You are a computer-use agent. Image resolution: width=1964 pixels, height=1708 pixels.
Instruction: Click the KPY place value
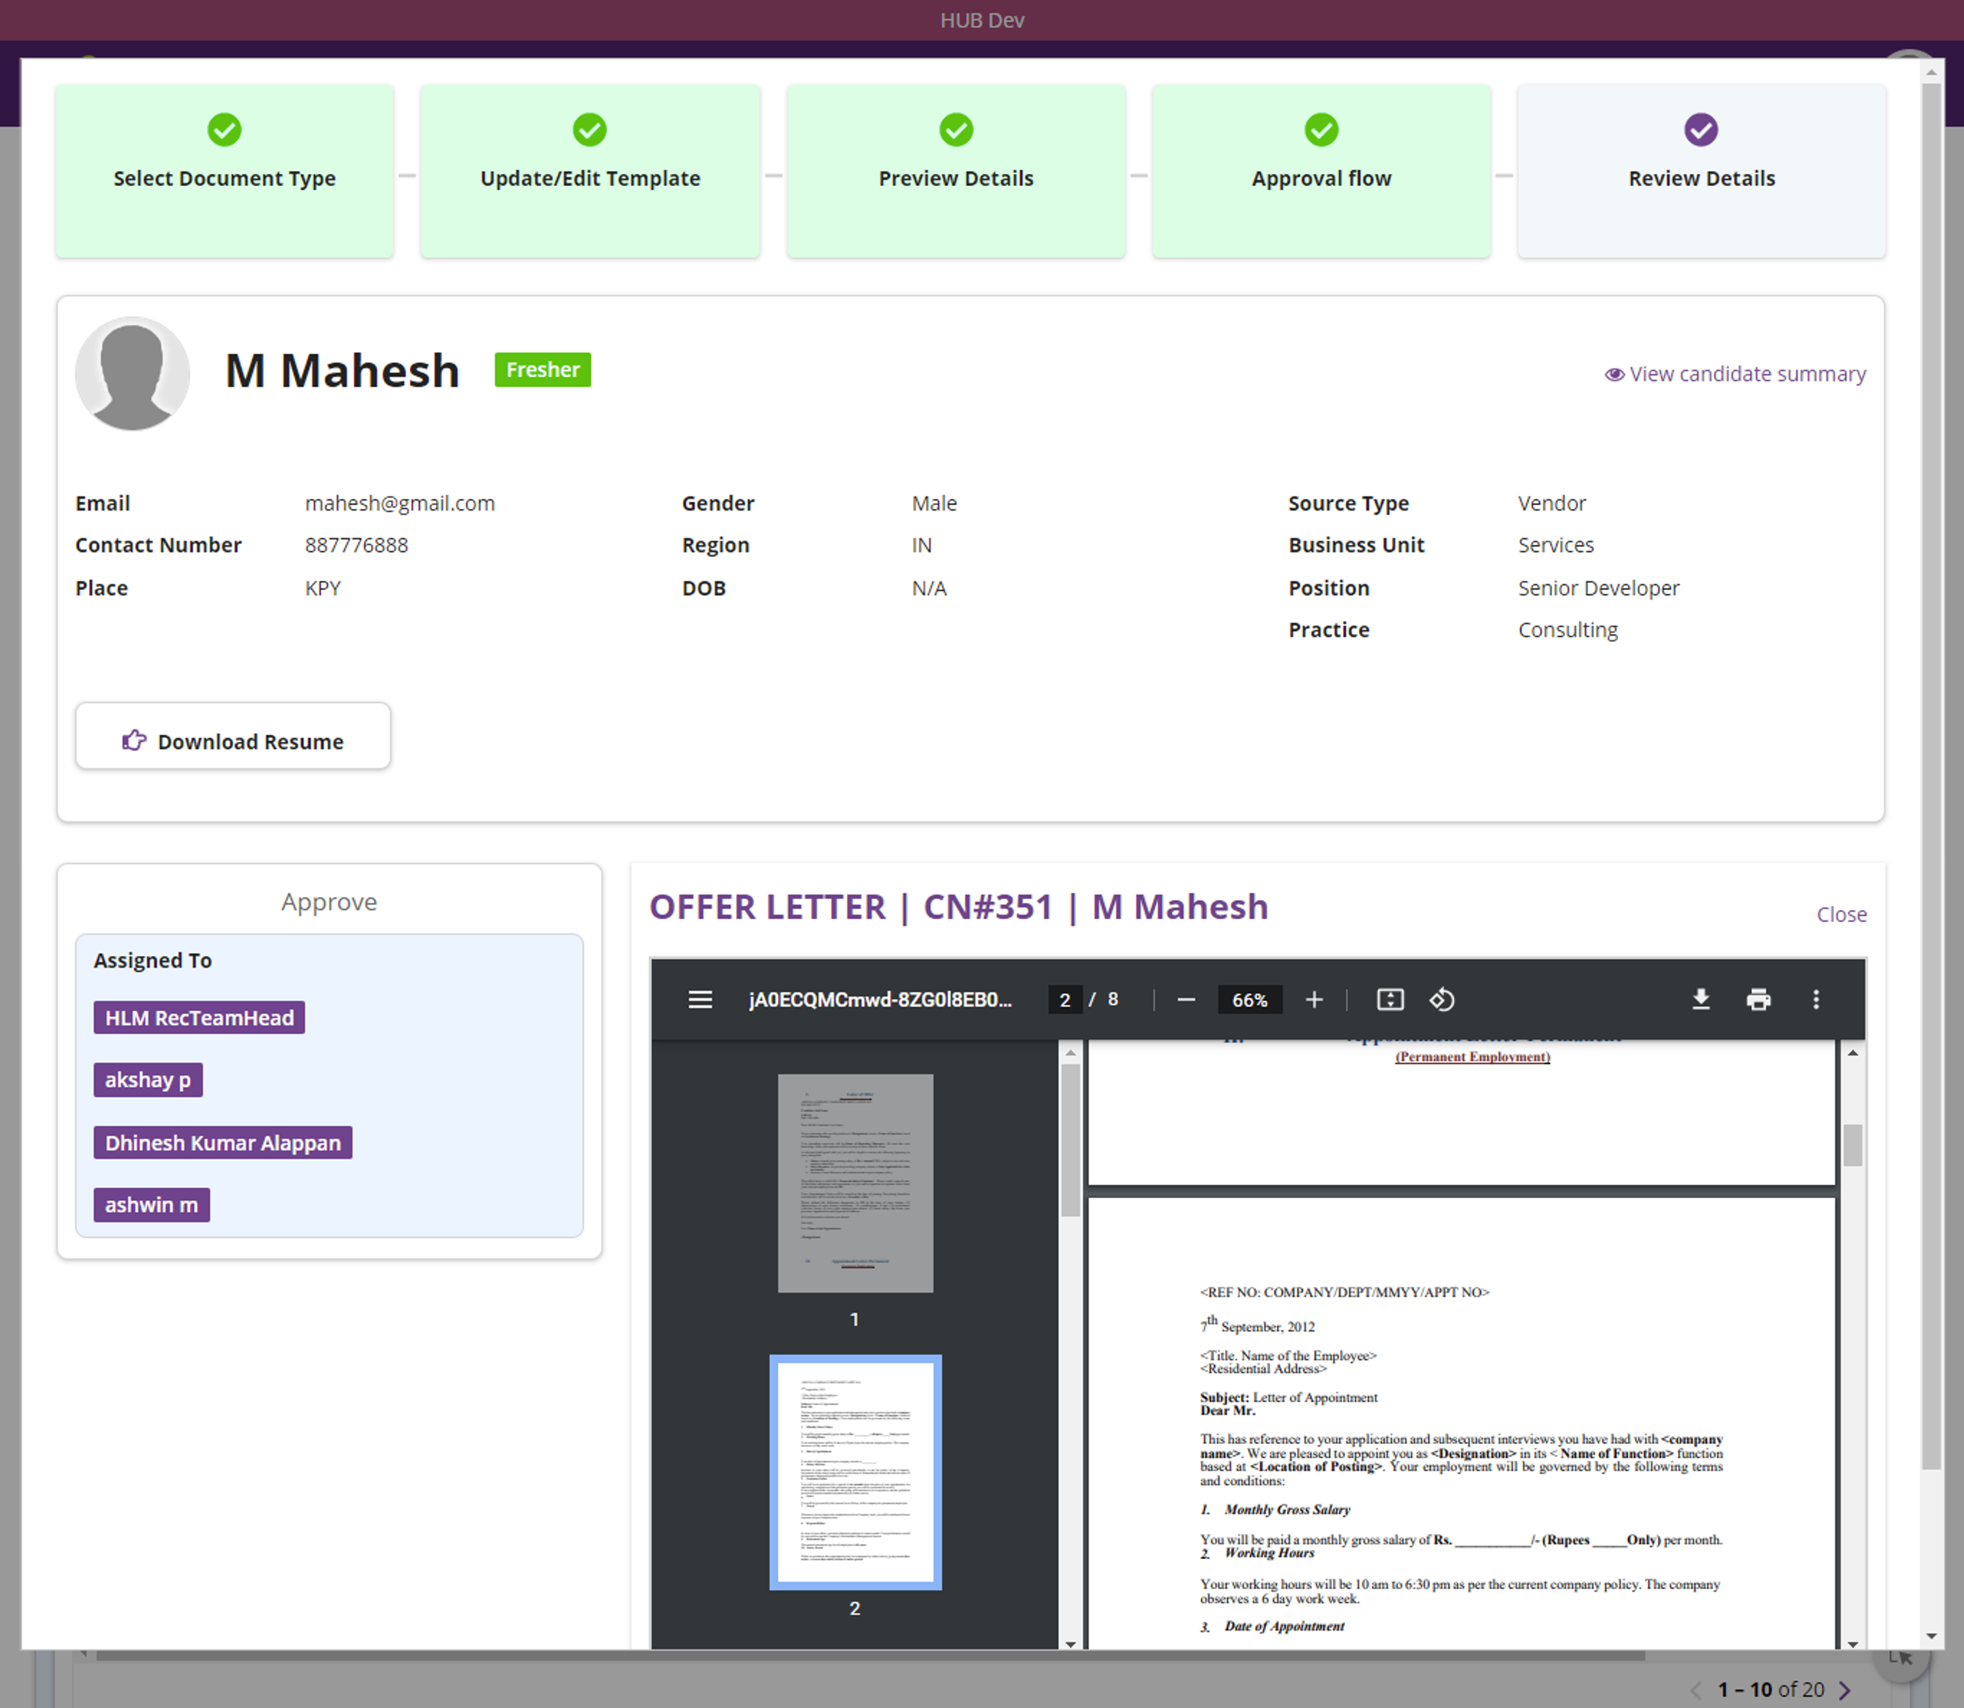[x=323, y=588]
